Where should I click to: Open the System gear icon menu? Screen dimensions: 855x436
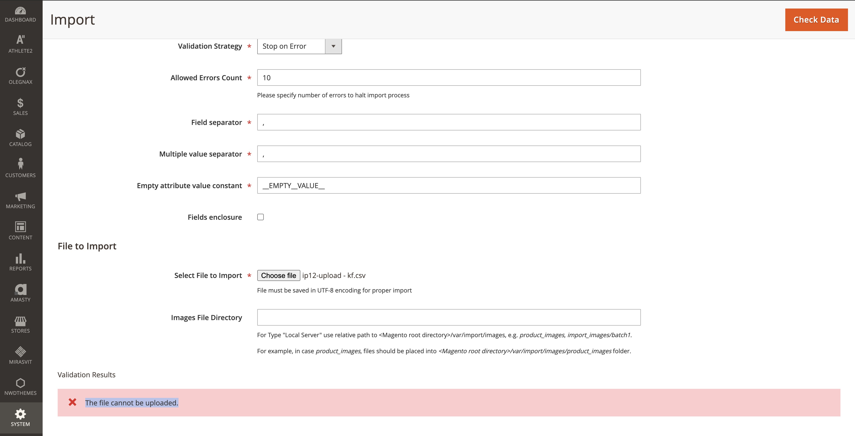20,418
